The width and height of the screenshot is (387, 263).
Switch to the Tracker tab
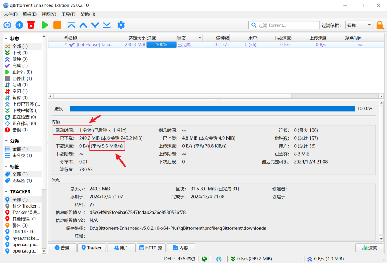point(92,248)
